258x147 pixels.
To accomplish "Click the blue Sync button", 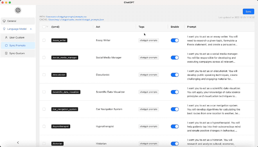I will 248,11.
